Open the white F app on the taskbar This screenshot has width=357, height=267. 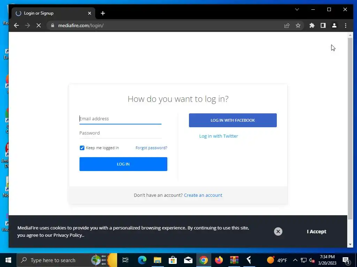249,260
